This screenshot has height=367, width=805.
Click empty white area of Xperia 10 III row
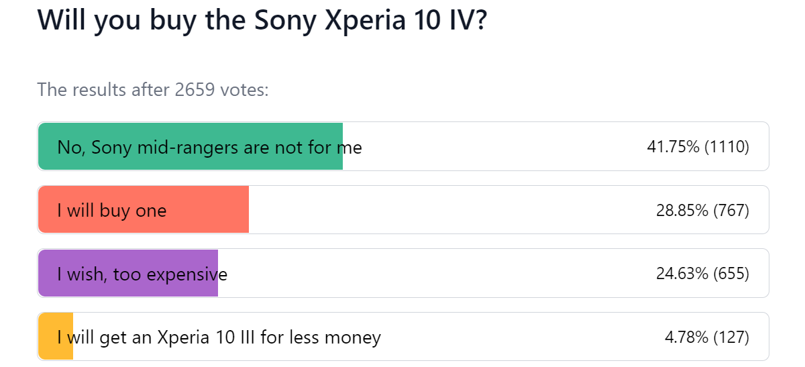(x=523, y=336)
